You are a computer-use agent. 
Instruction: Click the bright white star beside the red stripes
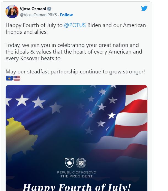click(x=112, y=115)
